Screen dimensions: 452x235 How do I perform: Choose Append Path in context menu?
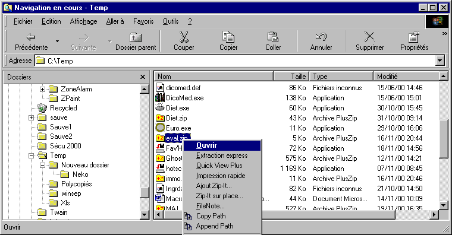(222, 226)
